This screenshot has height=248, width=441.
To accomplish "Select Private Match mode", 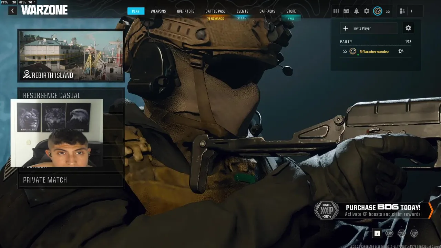I will click(71, 180).
